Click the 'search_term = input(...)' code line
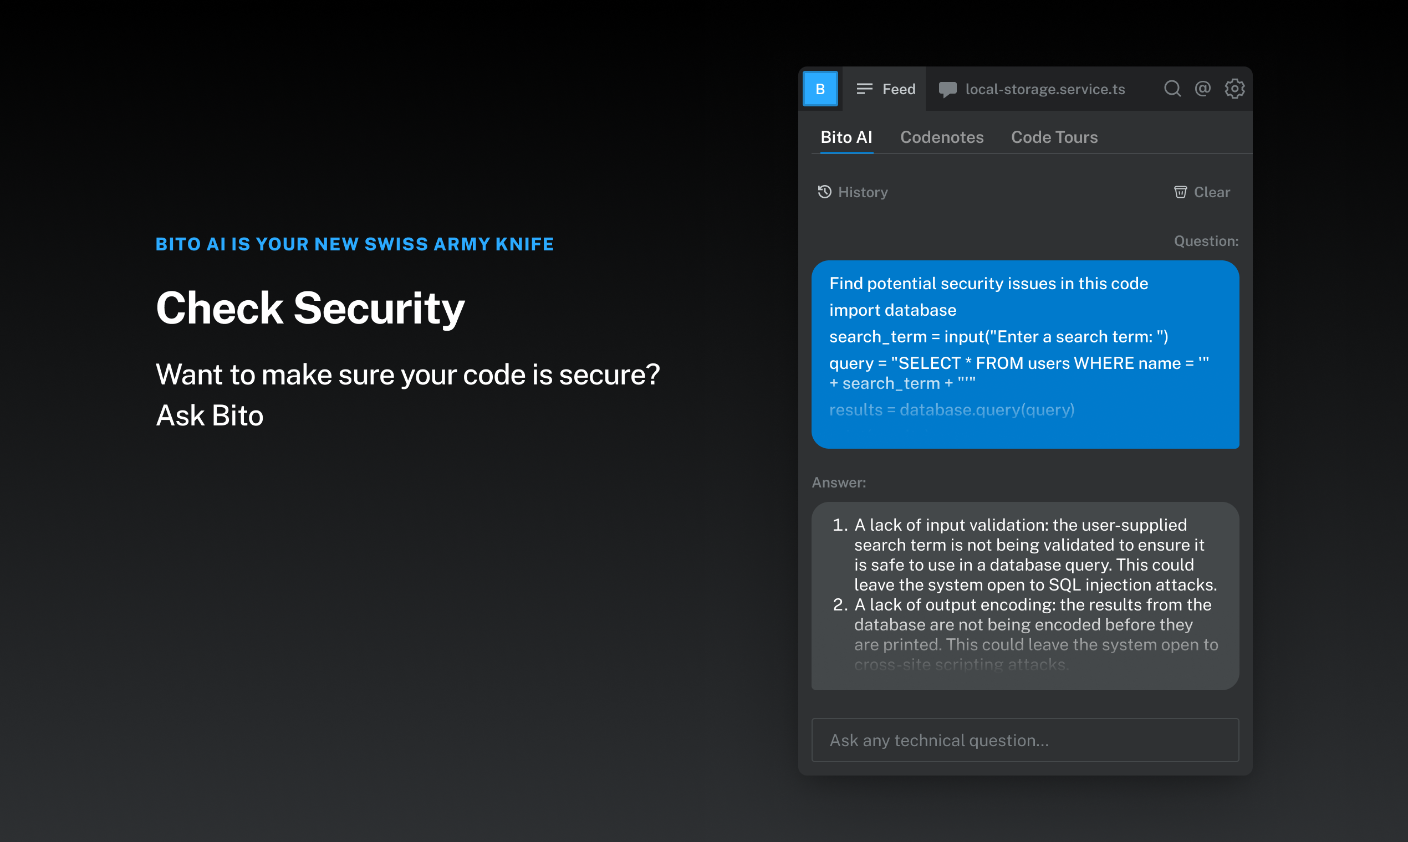 click(999, 337)
